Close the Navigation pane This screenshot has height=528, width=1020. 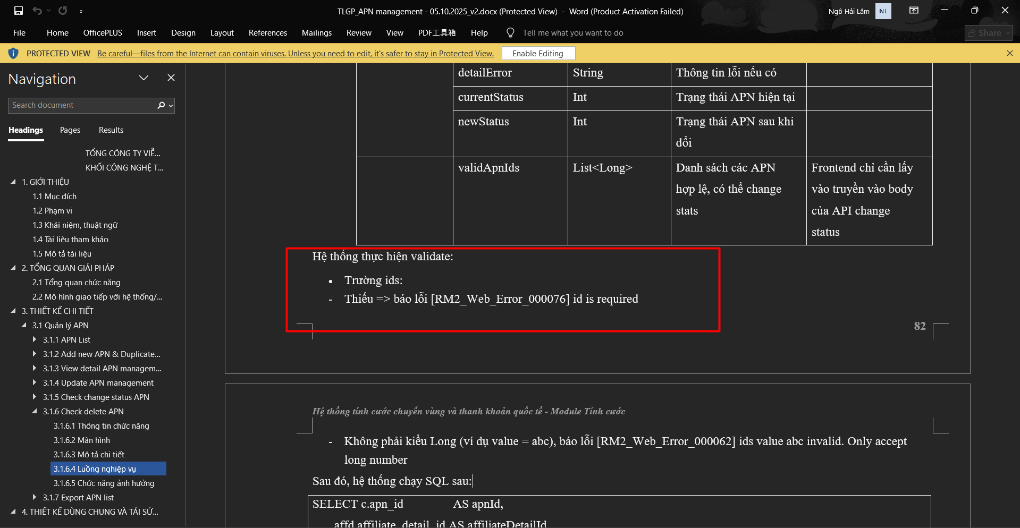[171, 78]
